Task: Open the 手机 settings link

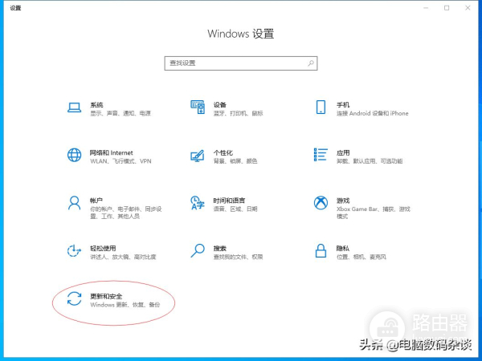Action: click(x=343, y=105)
